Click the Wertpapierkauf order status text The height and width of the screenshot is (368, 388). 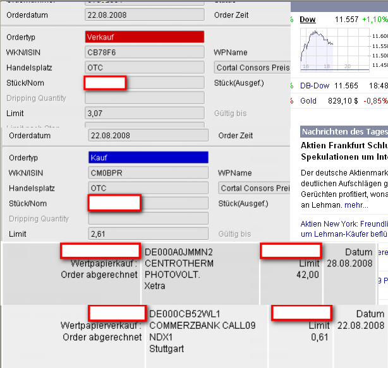pyautogui.click(x=104, y=263)
